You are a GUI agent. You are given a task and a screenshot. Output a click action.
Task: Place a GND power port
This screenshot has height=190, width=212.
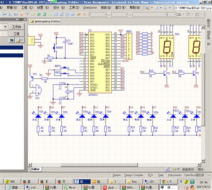(22, 14)
